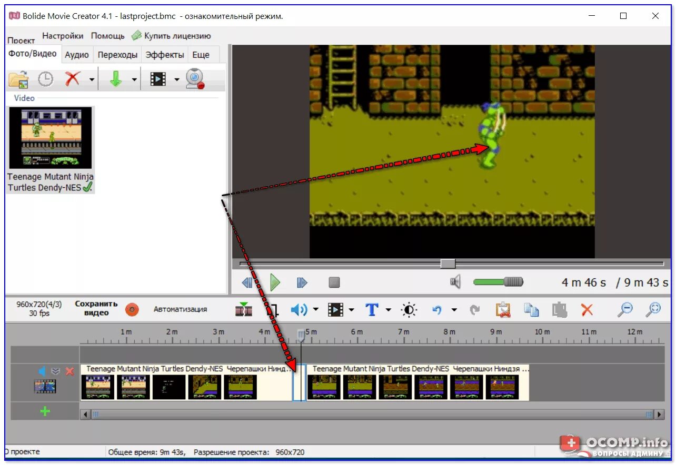This screenshot has width=676, height=465.
Task: Click the zoom fit magnifier icon
Action: point(653,309)
